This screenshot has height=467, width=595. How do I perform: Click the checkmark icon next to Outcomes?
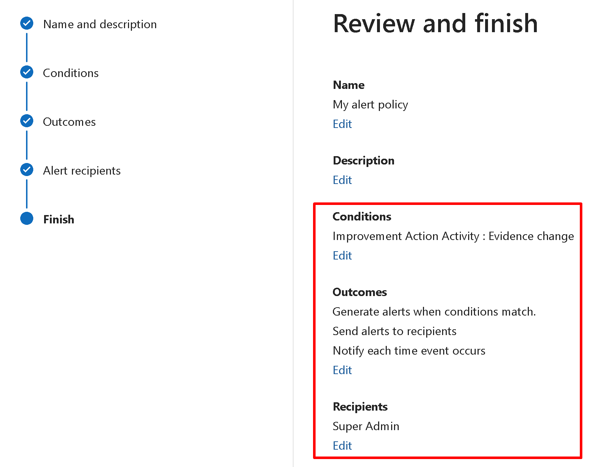point(27,121)
